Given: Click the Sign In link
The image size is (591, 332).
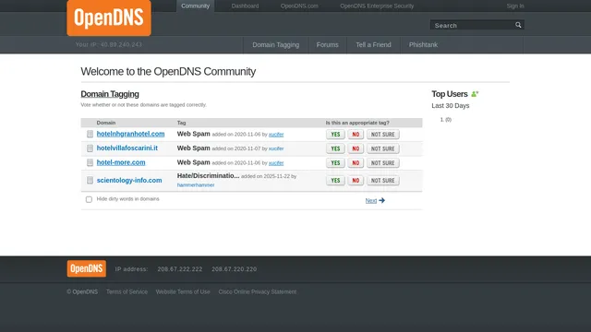Looking at the screenshot, I should click(x=515, y=6).
